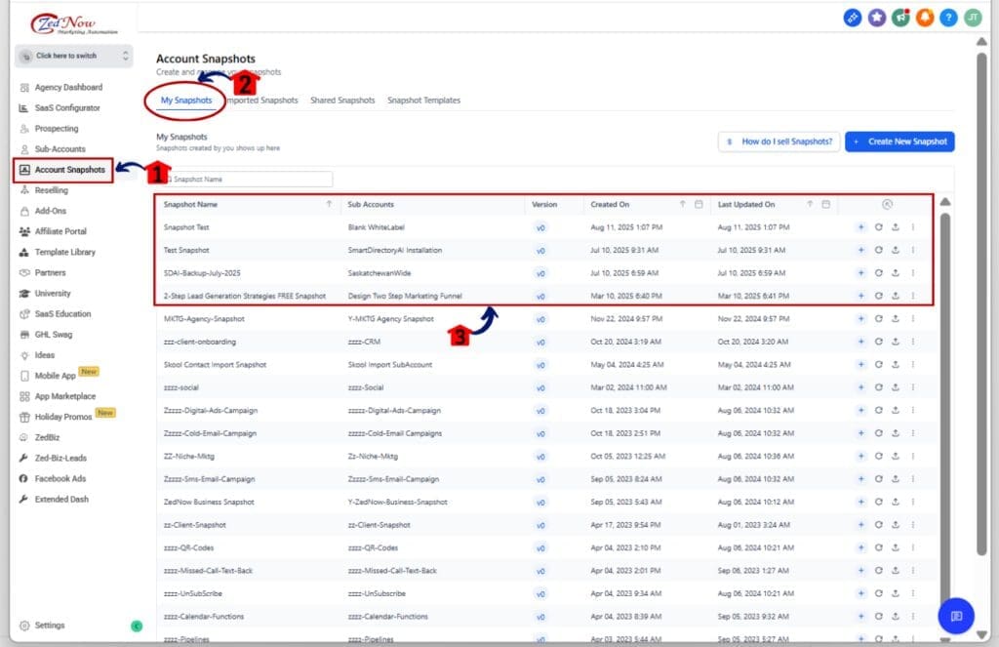This screenshot has width=999, height=647.
Task: Click How do I sell Snapshots link
Action: (778, 141)
